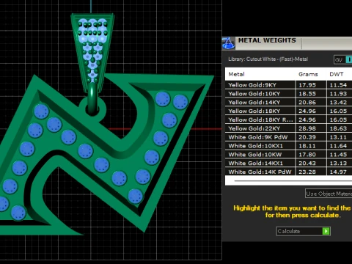Image resolution: width=352 pixels, height=264 pixels.
Task: Click the Library: Cutout White label
Action: pyautogui.click(x=268, y=59)
